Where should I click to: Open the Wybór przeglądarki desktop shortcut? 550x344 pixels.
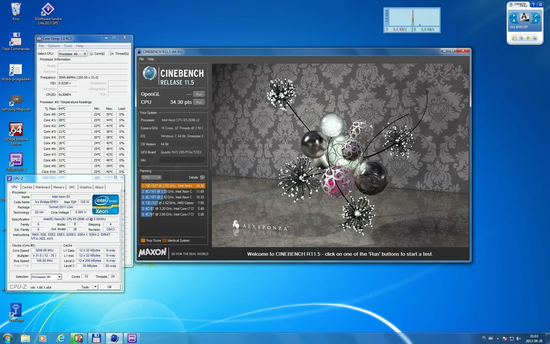pos(16,72)
